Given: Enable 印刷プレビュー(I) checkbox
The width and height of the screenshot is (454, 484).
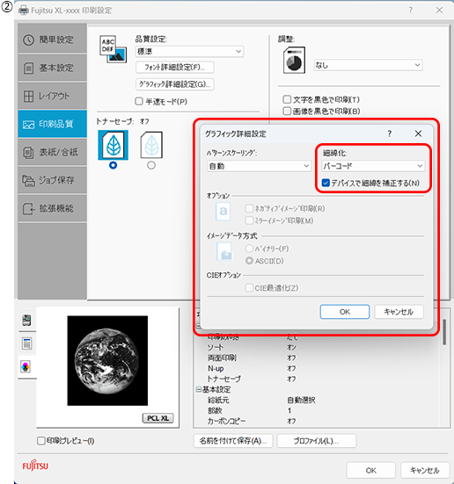Looking at the screenshot, I should click(x=40, y=440).
